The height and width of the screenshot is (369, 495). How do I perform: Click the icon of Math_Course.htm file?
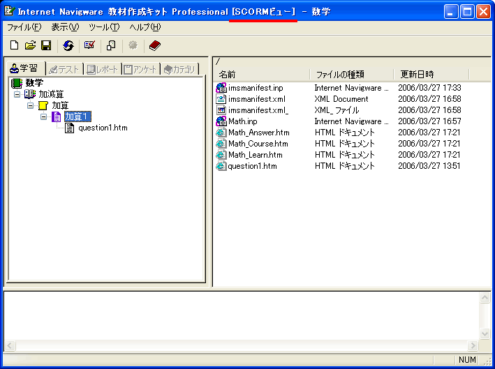(221, 144)
